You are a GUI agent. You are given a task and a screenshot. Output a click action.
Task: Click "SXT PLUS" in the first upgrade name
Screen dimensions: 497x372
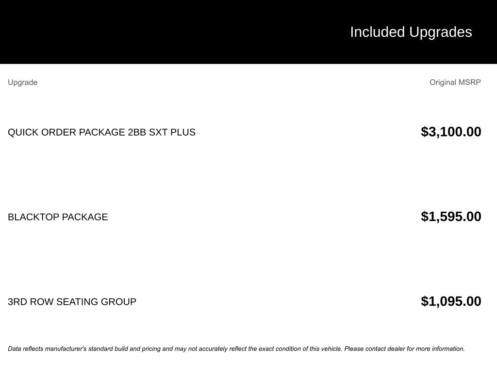tap(172, 132)
